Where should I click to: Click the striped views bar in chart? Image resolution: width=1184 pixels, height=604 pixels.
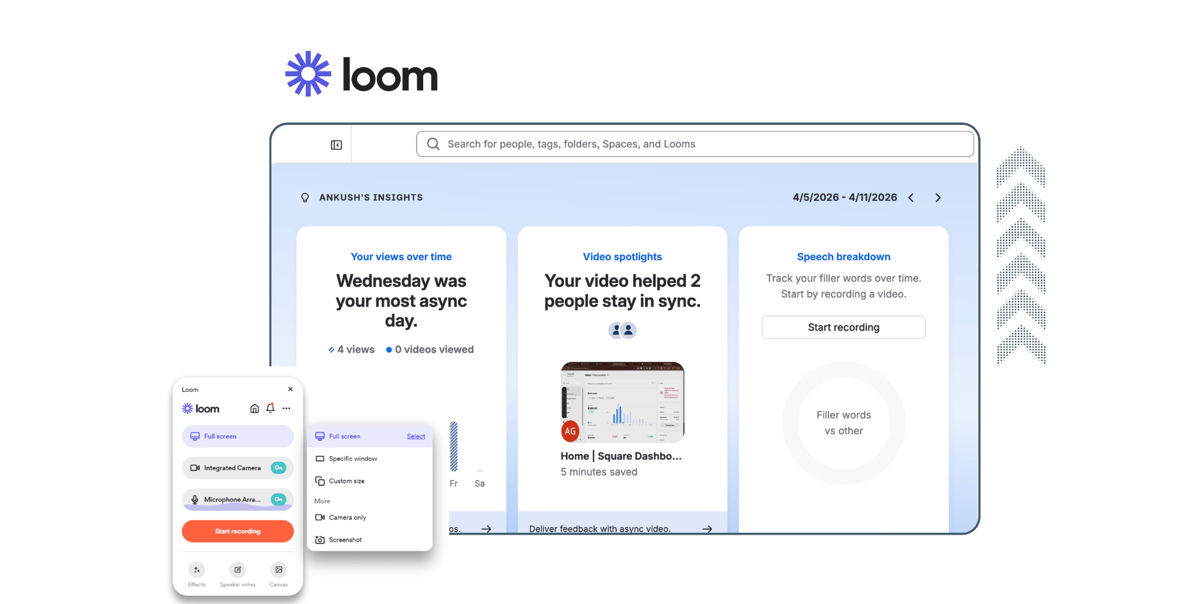(454, 446)
